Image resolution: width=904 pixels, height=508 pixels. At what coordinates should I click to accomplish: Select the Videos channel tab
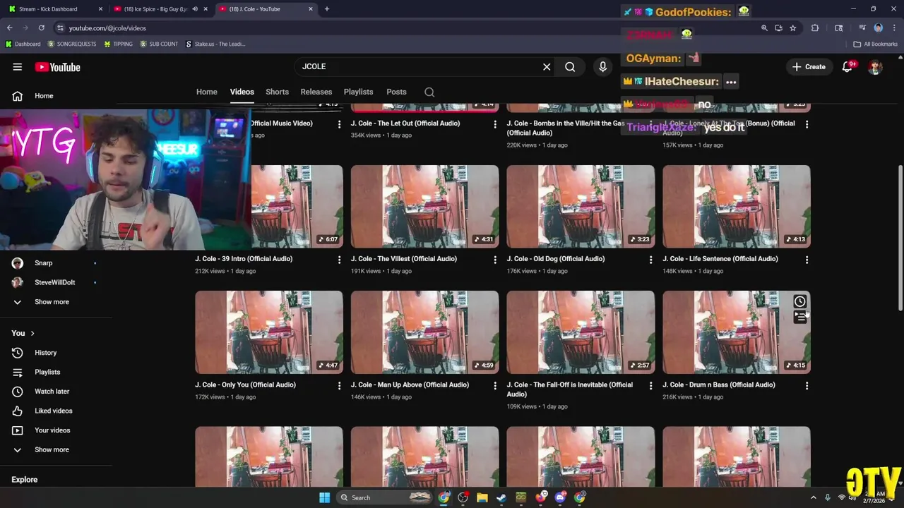242,92
